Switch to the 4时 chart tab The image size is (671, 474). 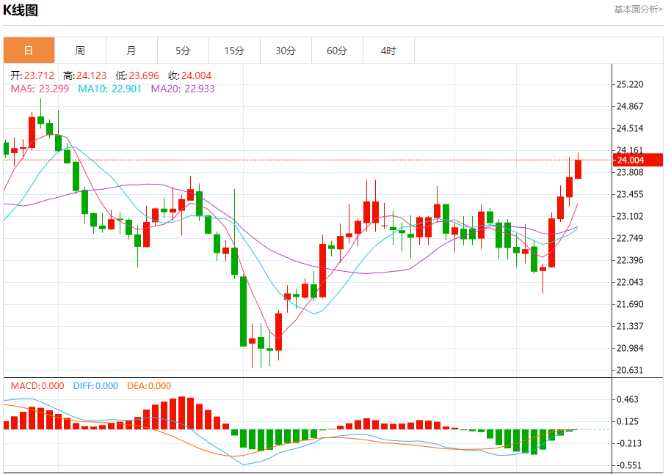[x=388, y=51]
